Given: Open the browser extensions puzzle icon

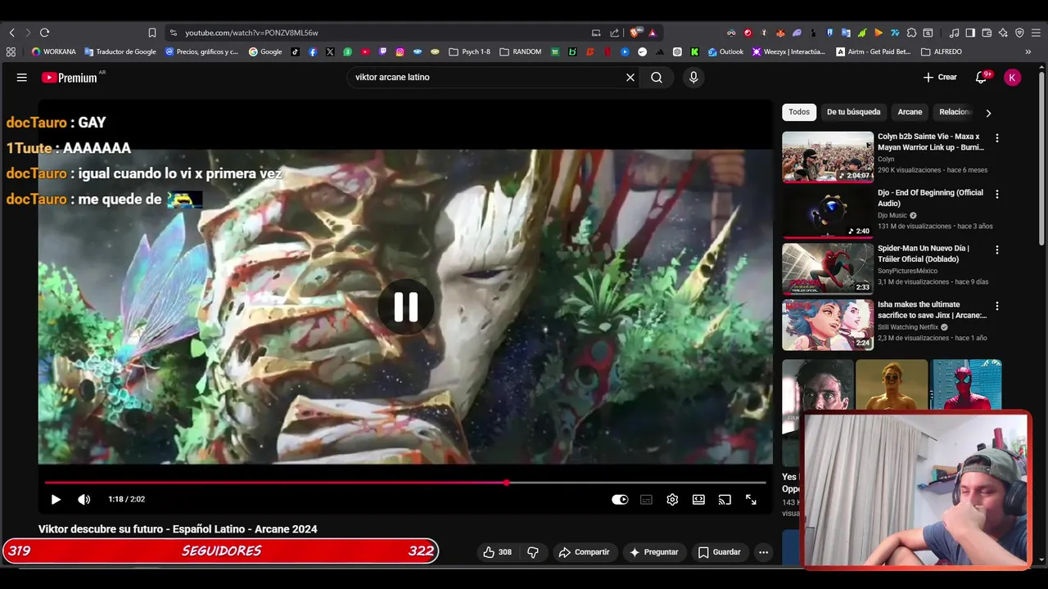Looking at the screenshot, I should 911,33.
